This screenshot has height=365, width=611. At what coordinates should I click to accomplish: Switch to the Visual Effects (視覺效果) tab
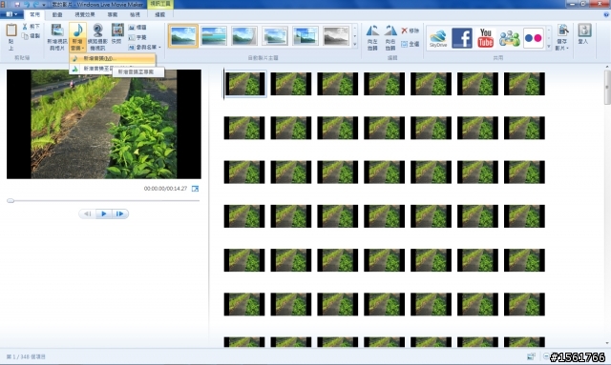point(85,14)
